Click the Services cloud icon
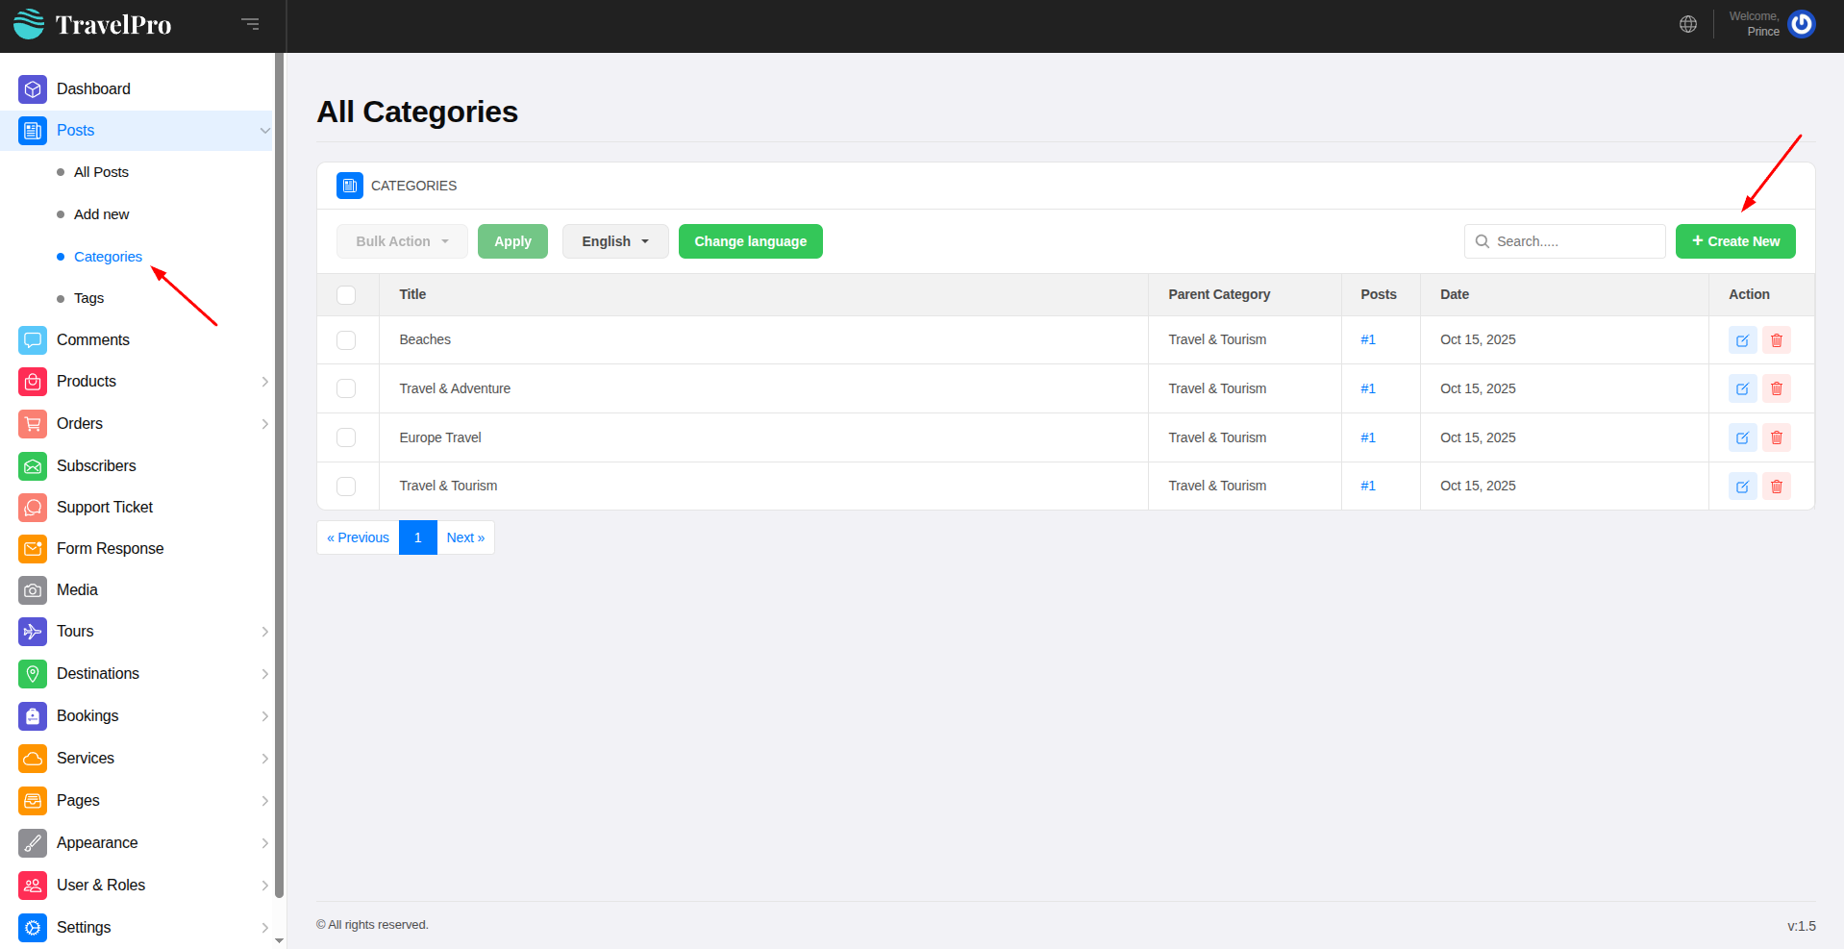The width and height of the screenshot is (1844, 949). click(x=33, y=759)
